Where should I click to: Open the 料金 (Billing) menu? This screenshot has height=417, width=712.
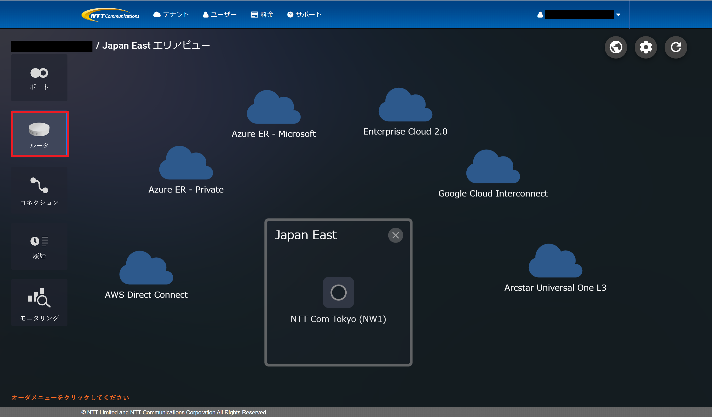(x=262, y=14)
